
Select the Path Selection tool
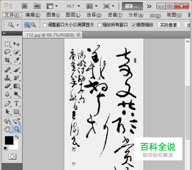7,112
